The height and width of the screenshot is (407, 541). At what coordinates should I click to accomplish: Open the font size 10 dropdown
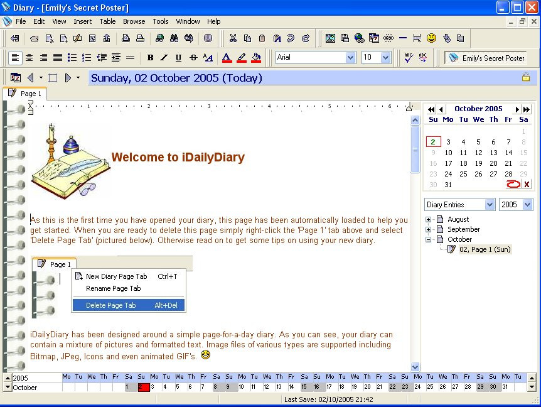[x=386, y=57]
